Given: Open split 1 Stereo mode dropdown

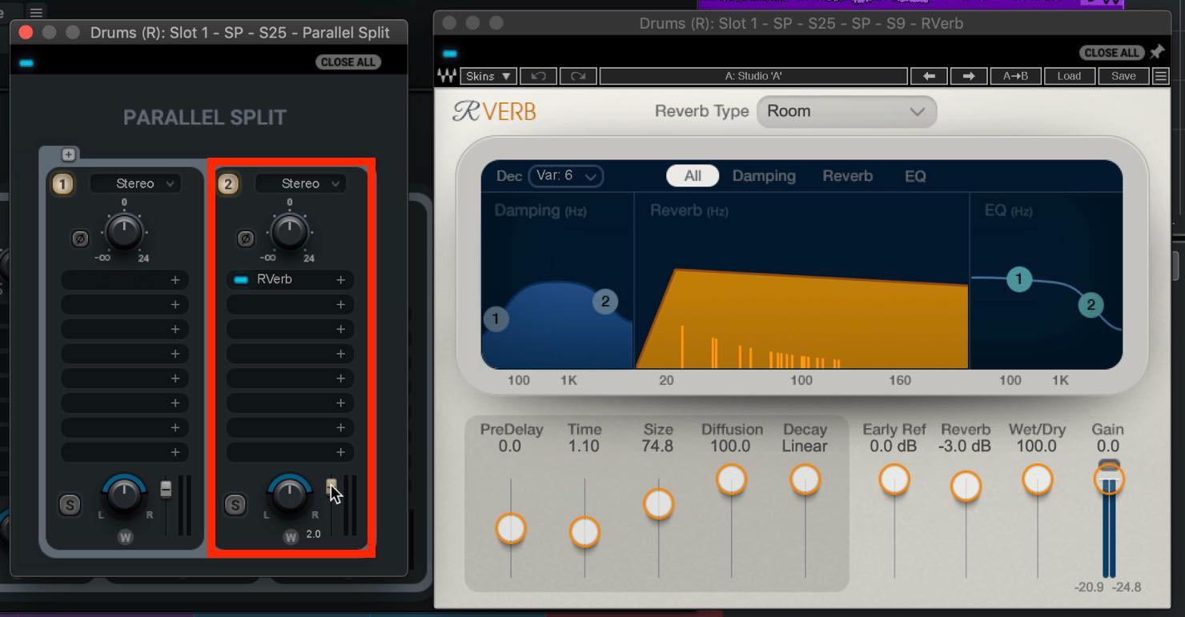Looking at the screenshot, I should point(135,184).
